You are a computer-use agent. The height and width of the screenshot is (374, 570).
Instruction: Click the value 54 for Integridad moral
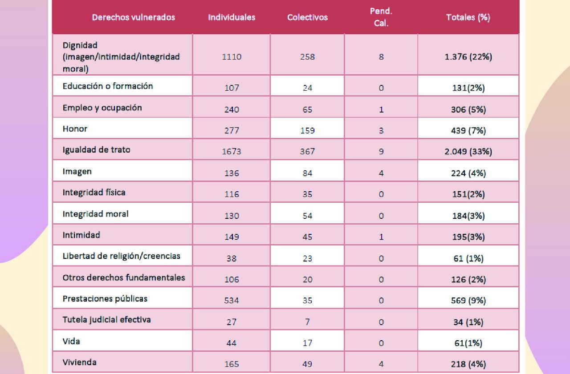(307, 216)
